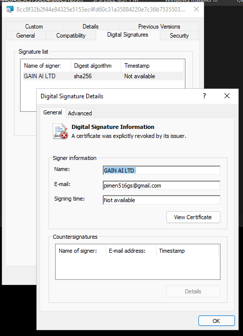The height and width of the screenshot is (336, 243).
Task: Confirm with the OK button
Action: pyautogui.click(x=216, y=321)
